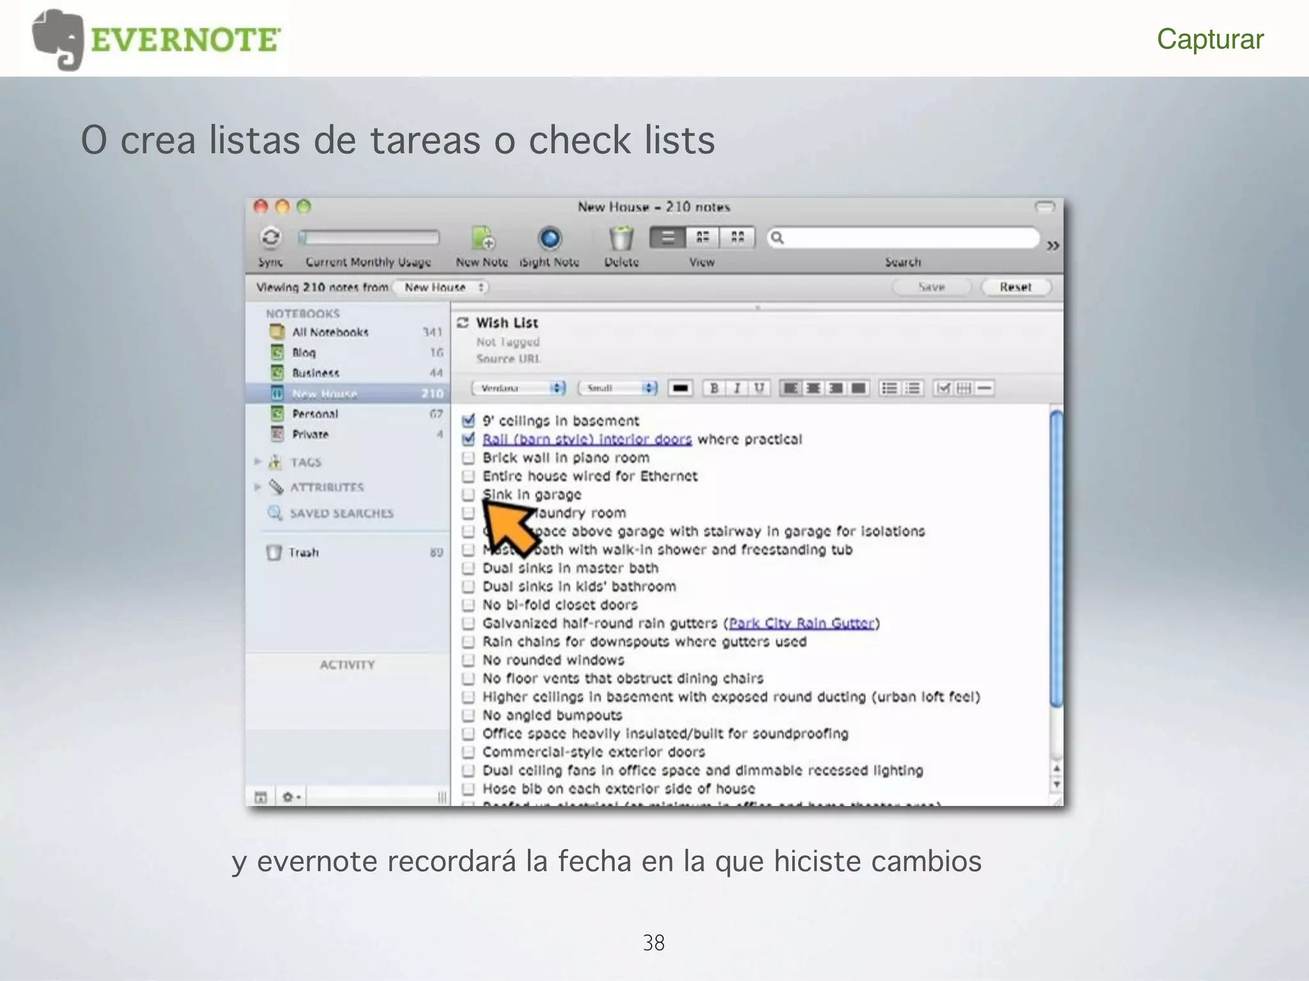1309x981 pixels.
Task: Click the sync icon beside Wish List title
Action: [463, 323]
